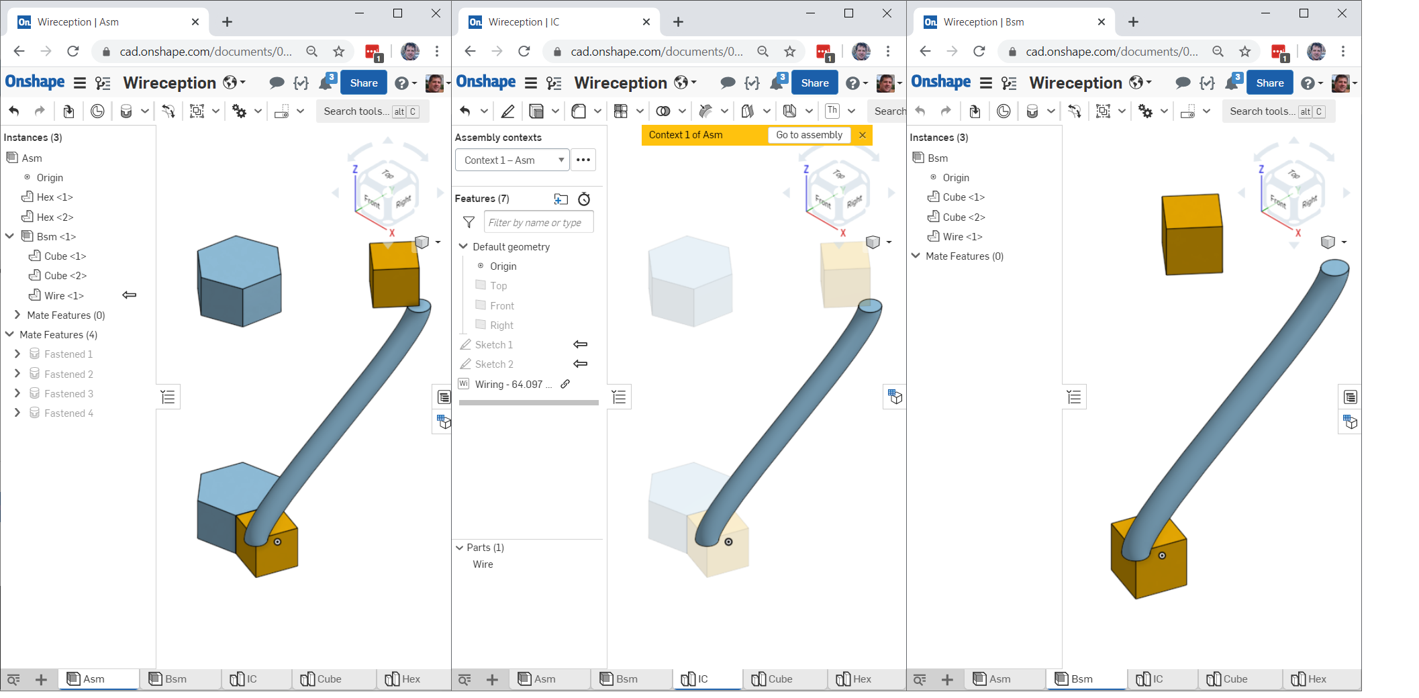Toggle visibility of the Right plane
This screenshot has height=698, width=1419.
[481, 325]
